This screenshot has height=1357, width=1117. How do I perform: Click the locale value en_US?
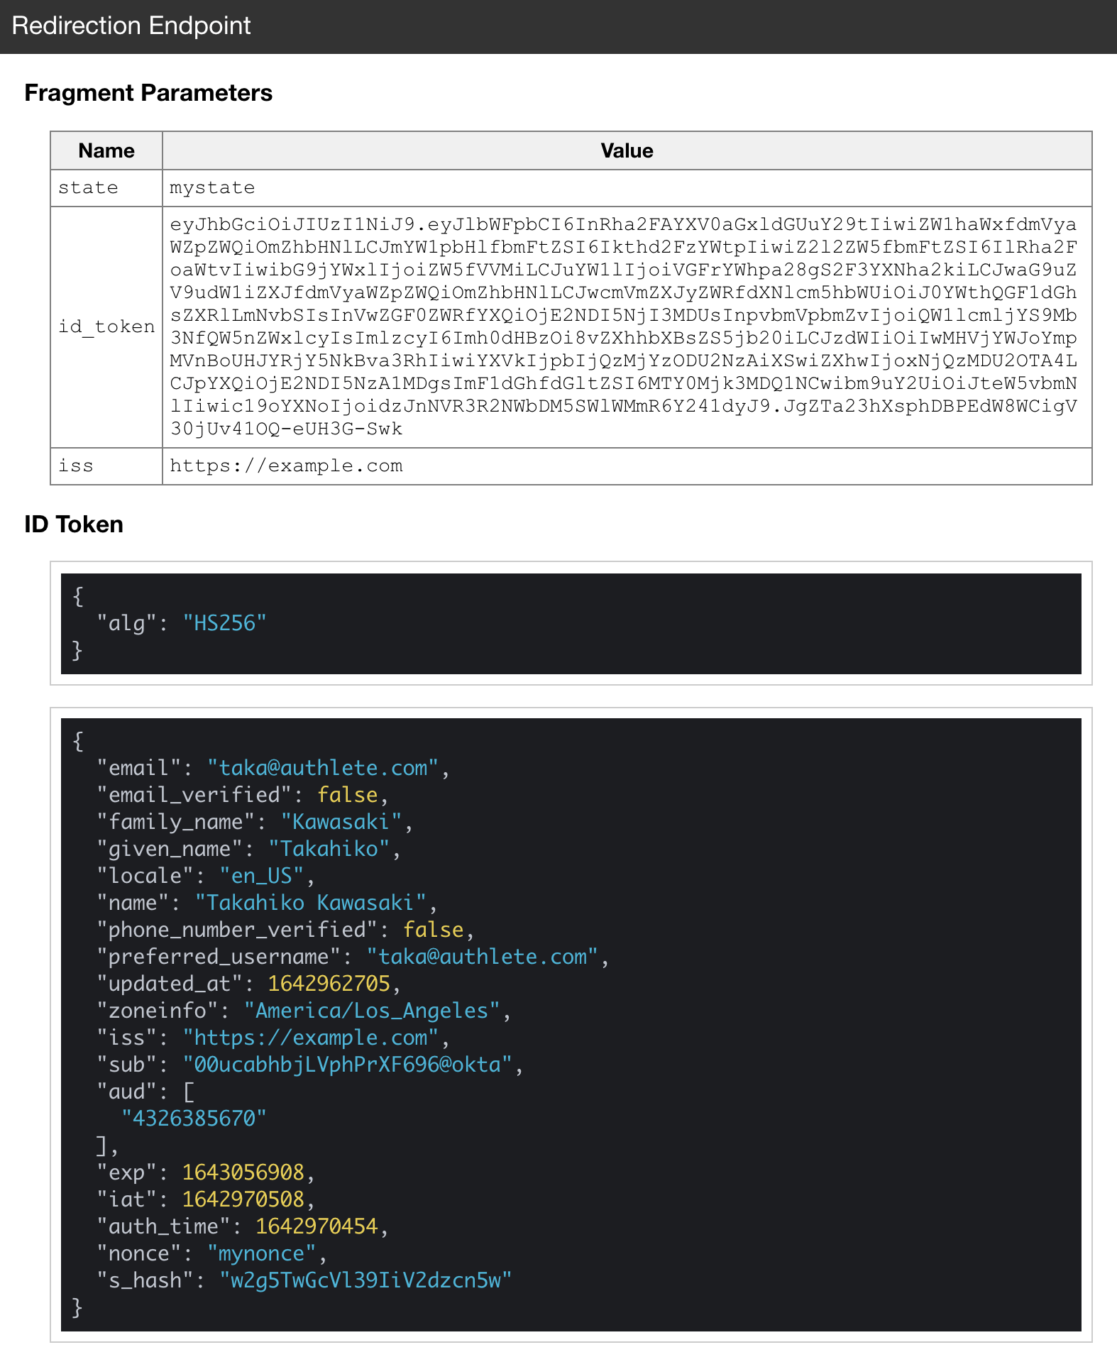tap(262, 876)
